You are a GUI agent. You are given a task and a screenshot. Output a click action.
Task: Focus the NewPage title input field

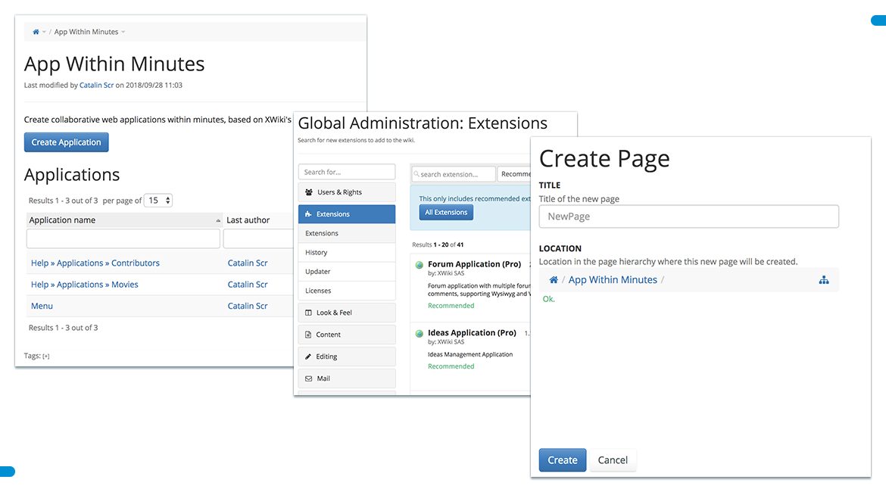click(x=689, y=216)
